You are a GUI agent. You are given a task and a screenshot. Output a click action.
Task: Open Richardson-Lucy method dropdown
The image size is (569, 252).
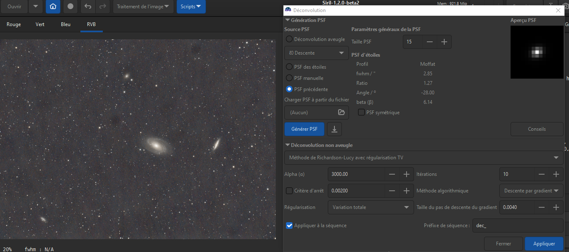pyautogui.click(x=424, y=158)
